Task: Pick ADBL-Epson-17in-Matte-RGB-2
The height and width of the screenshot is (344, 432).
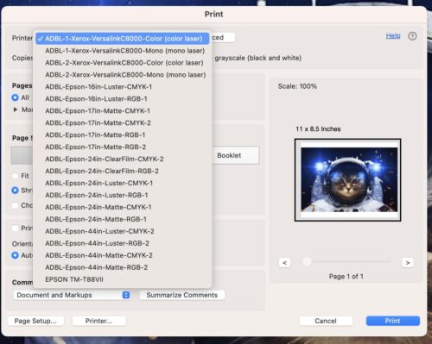Action: [x=123, y=147]
